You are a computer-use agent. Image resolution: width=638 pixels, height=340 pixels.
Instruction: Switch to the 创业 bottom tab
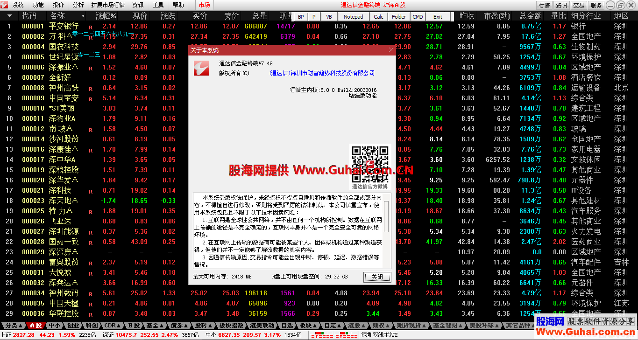click(x=73, y=326)
